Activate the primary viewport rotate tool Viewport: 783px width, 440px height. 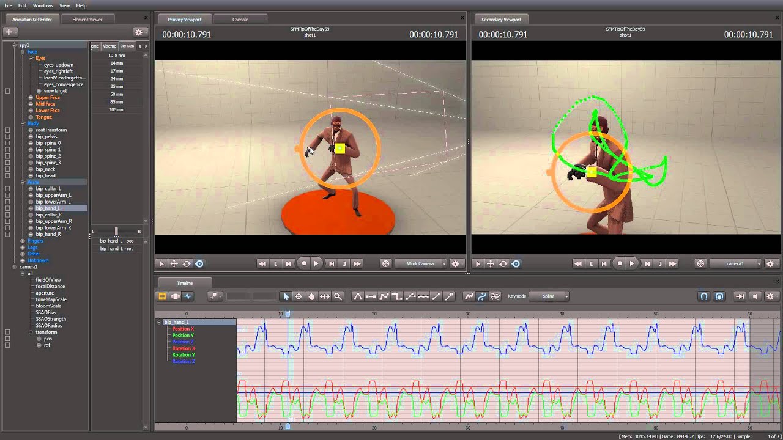(187, 263)
